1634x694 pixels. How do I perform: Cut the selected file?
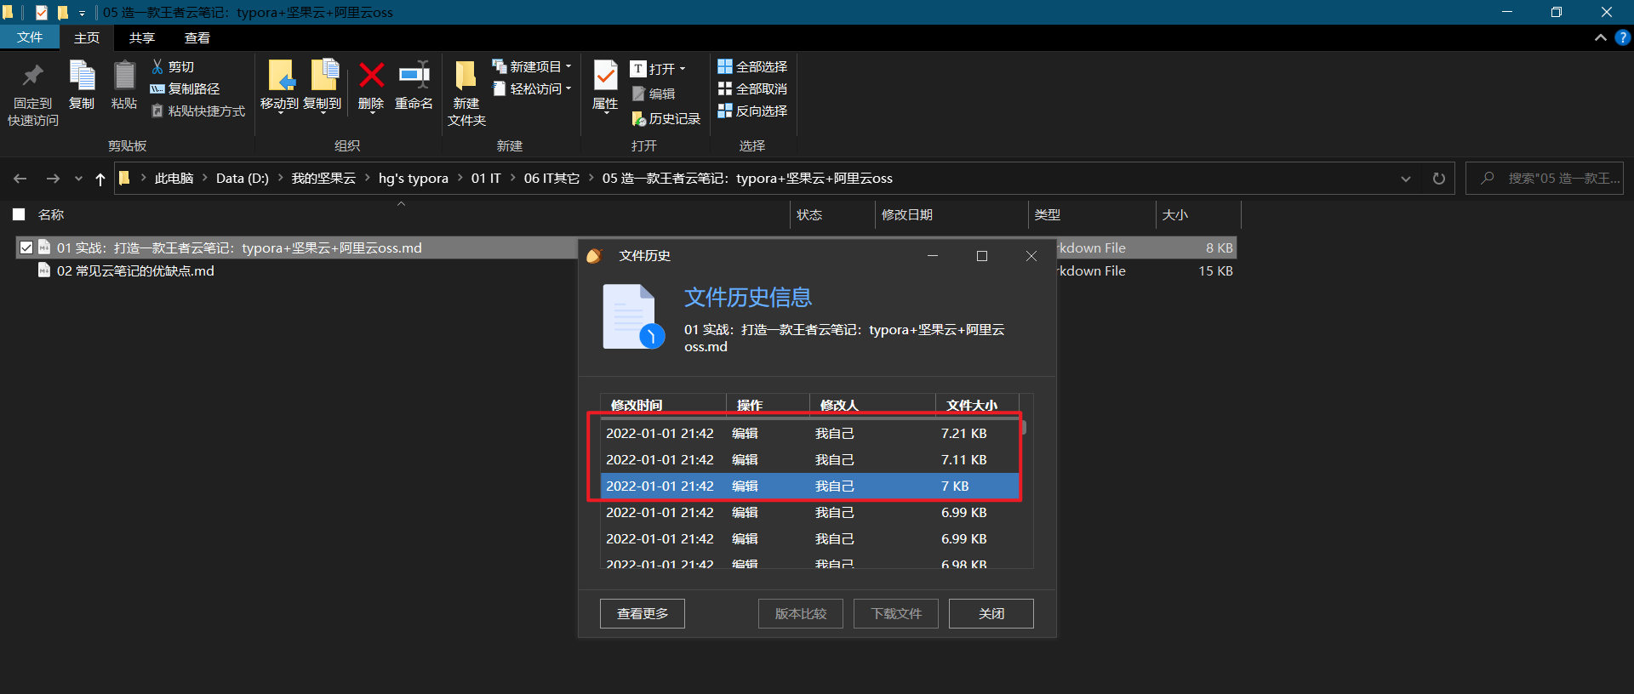(173, 66)
